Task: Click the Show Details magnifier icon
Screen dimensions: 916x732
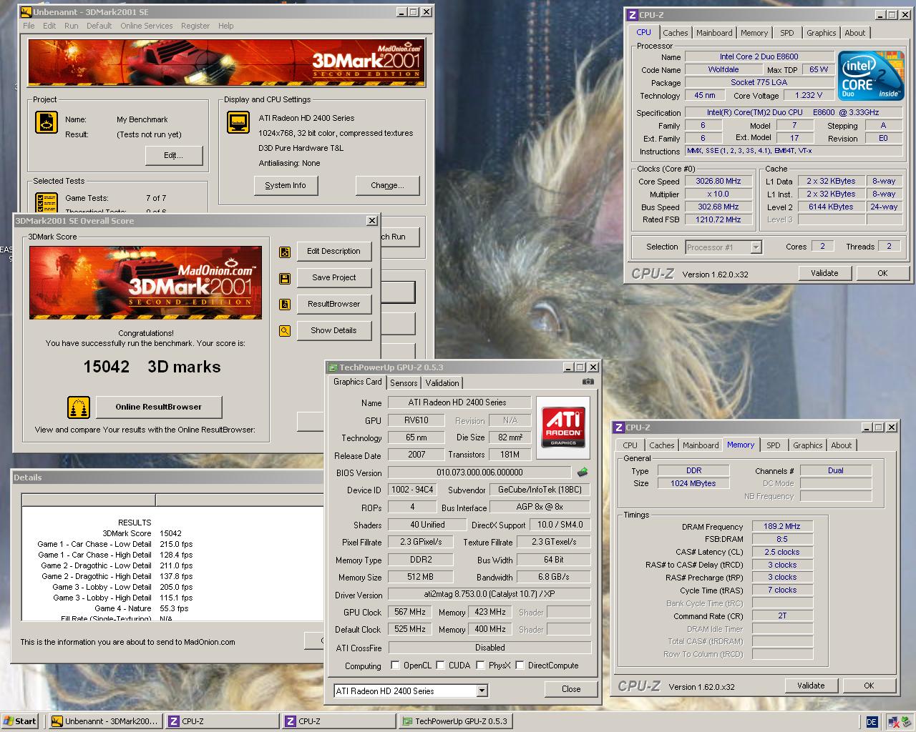Action: pyautogui.click(x=285, y=331)
